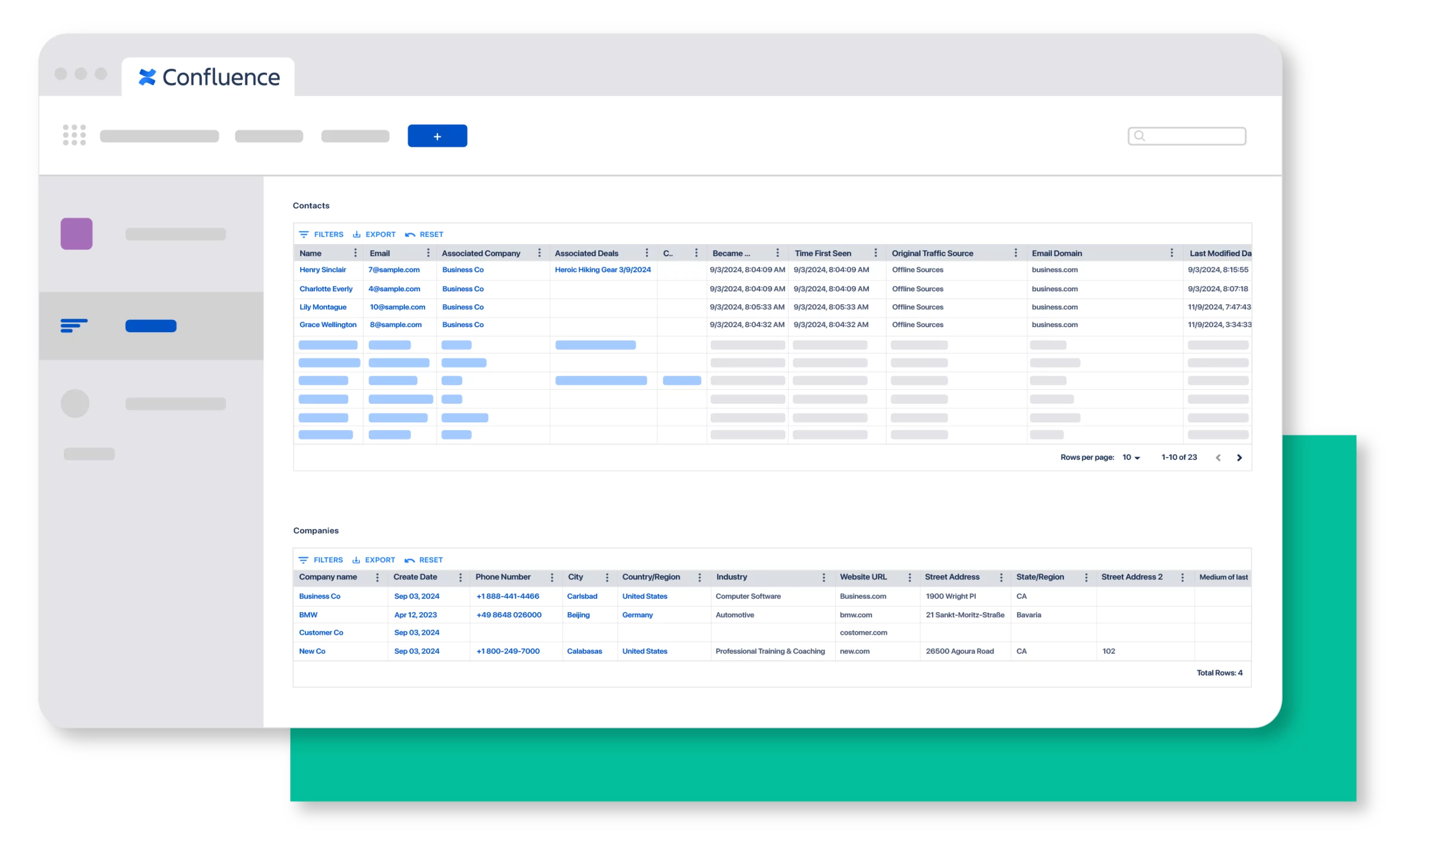Open the Name column menu dots
Image resolution: width=1434 pixels, height=848 pixels.
coord(355,253)
